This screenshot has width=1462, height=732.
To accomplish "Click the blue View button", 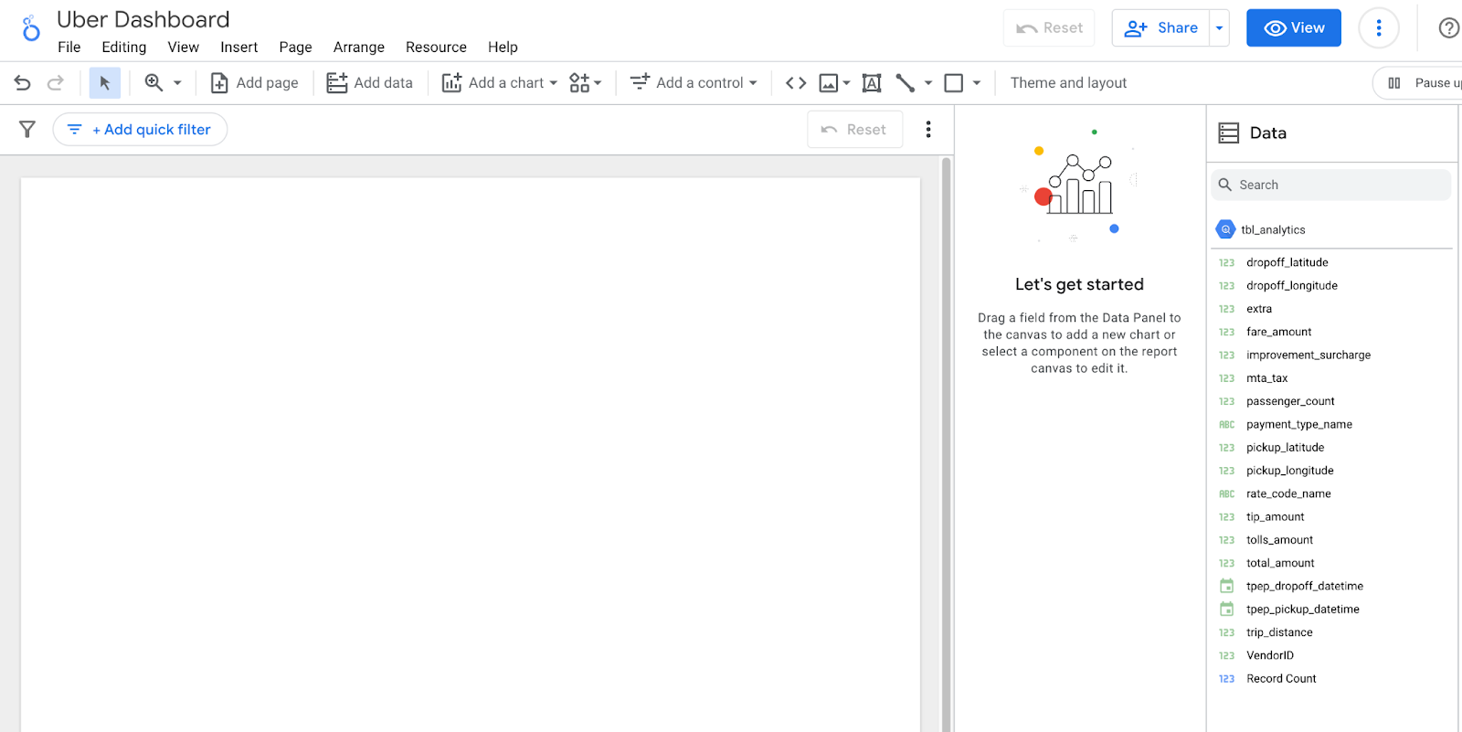I will pos(1293,28).
